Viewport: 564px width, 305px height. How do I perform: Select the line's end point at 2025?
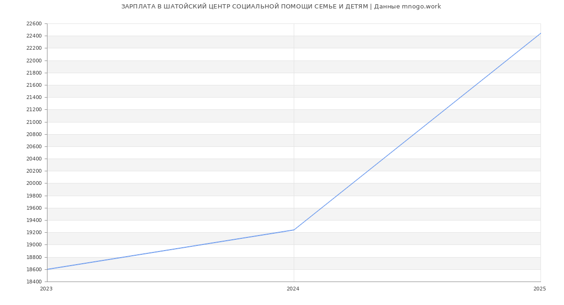click(540, 33)
